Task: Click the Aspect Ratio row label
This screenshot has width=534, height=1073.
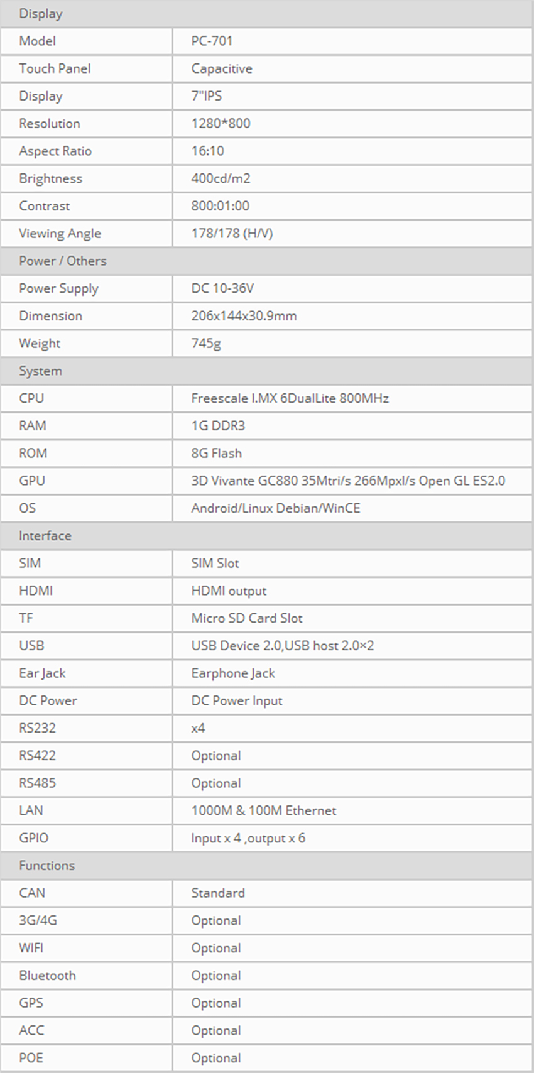Action: (x=55, y=151)
